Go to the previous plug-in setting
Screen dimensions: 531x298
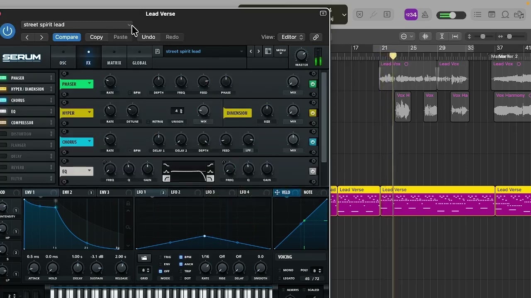(x=27, y=37)
